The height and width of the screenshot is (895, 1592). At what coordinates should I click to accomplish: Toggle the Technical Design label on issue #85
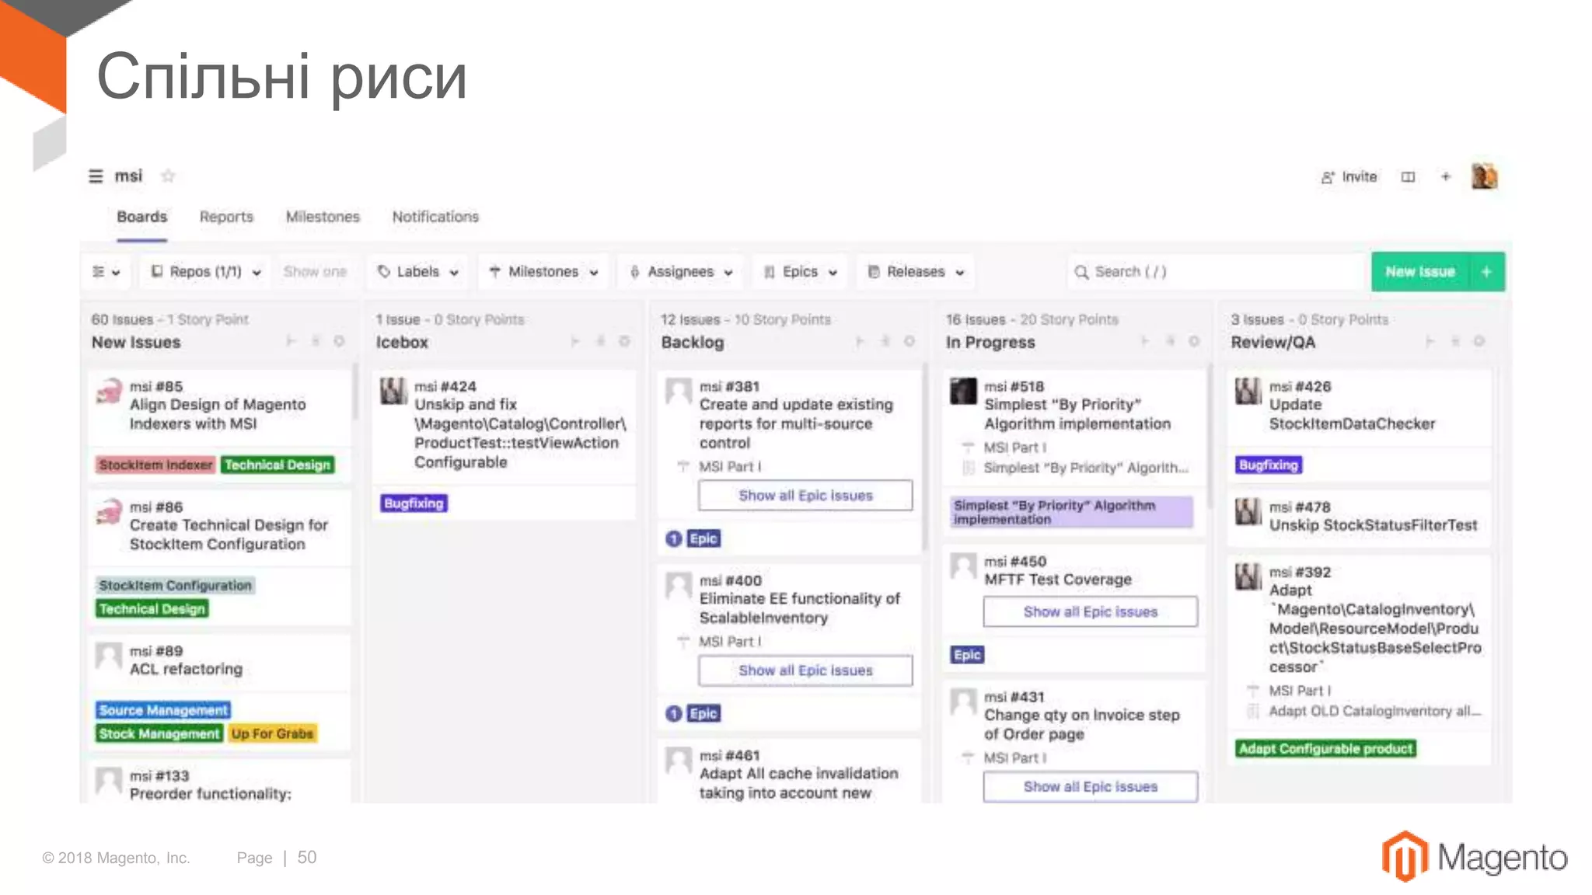pos(278,465)
